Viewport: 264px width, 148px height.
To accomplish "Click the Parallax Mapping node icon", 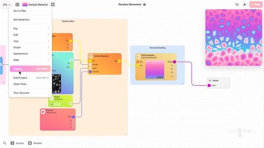I will 91,56.
